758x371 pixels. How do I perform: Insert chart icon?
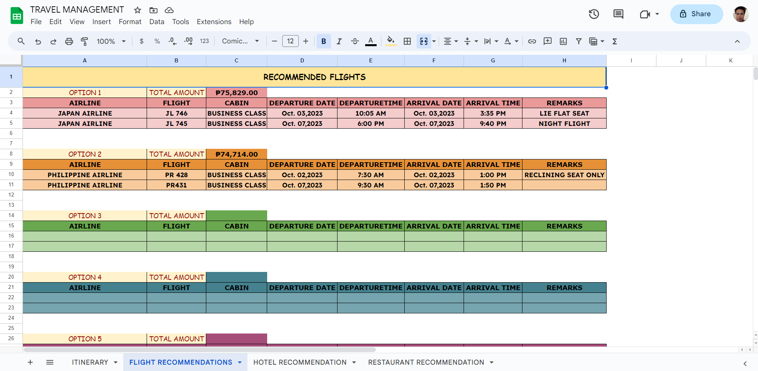563,41
